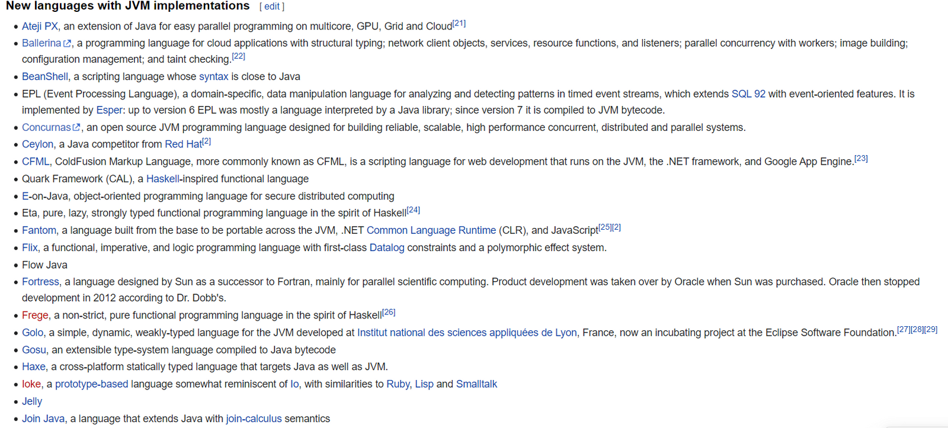This screenshot has height=428, width=948.
Task: Open the Esper link
Action: 110,111
